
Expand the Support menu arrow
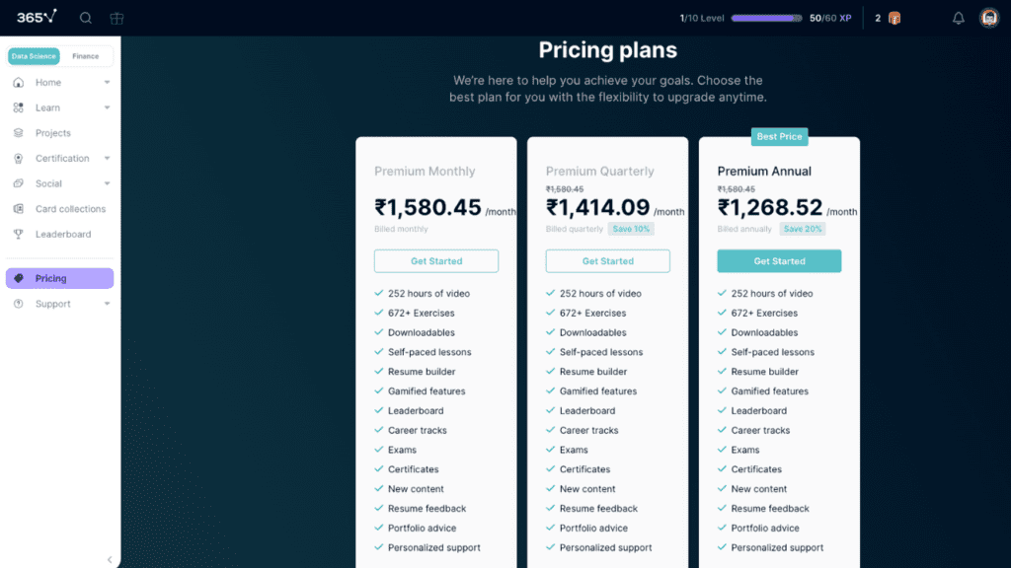click(107, 304)
